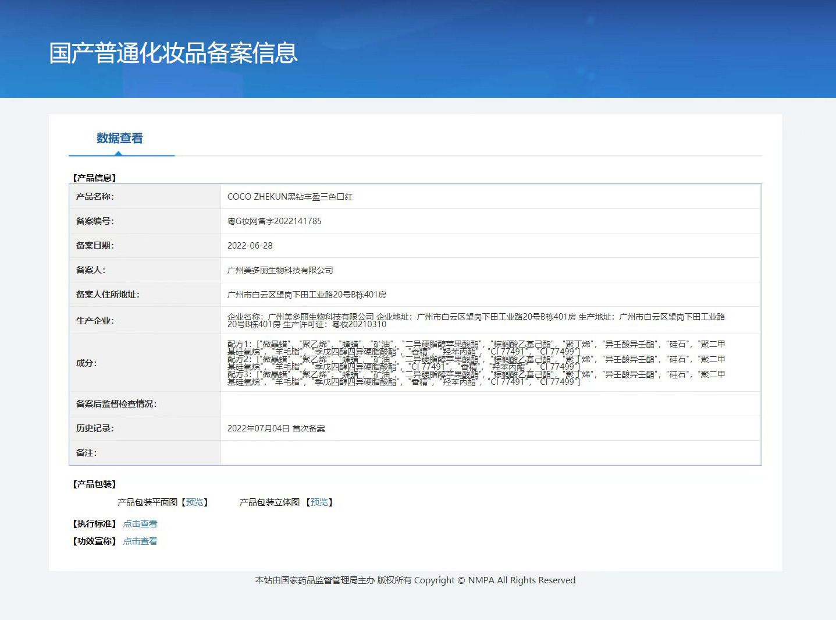Click the 【功效宣称】 label
This screenshot has height=620, width=836.
[94, 541]
